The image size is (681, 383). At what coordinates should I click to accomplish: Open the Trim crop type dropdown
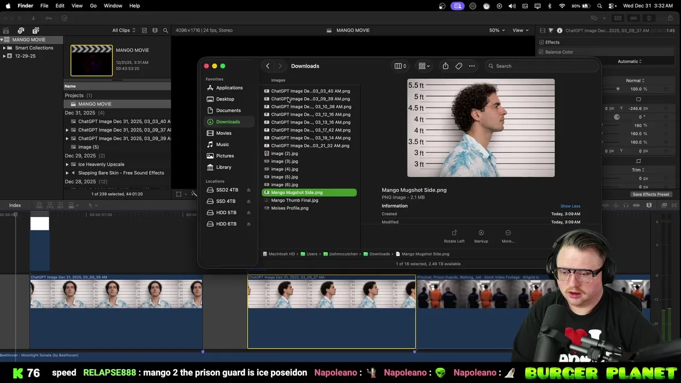tap(637, 170)
